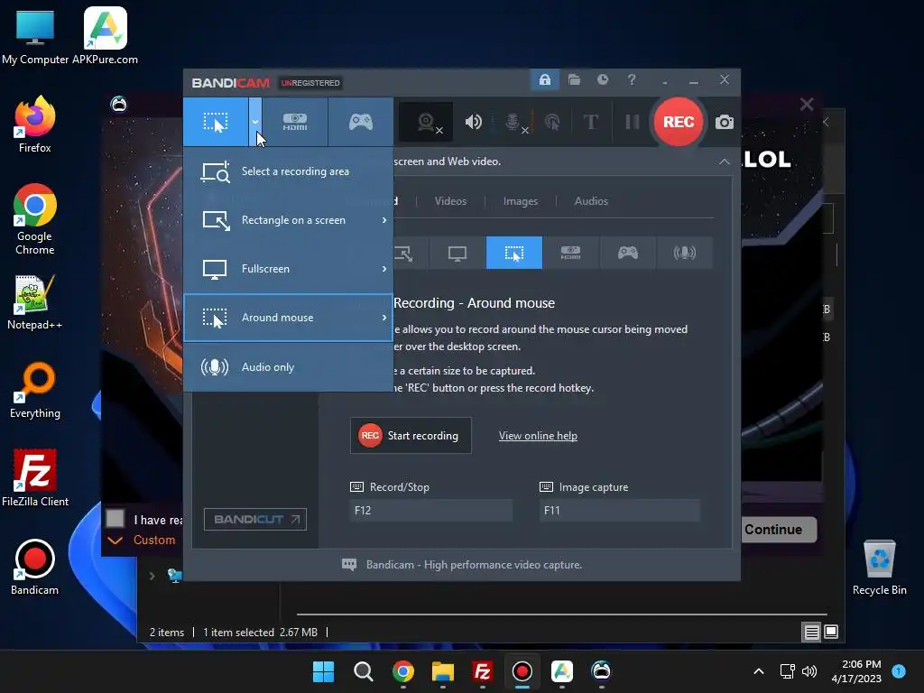Click the Windows Start button
Viewport: 924px width, 693px height.
323,671
